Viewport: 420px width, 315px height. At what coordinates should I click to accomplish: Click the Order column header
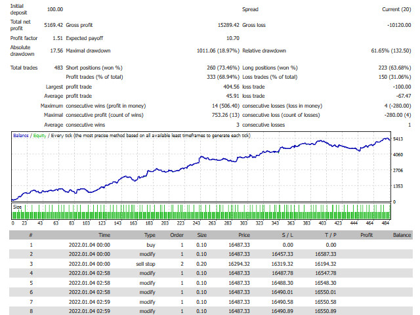pyautogui.click(x=178, y=234)
